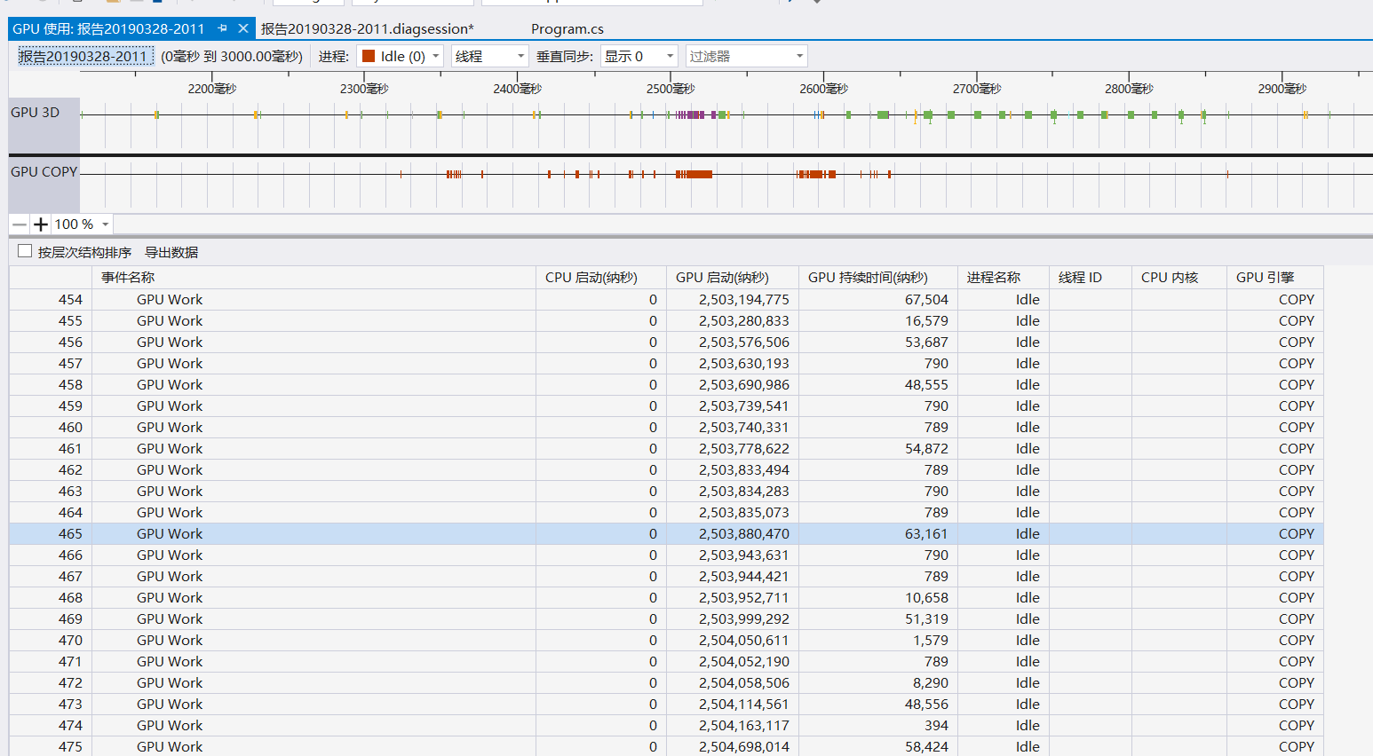This screenshot has height=756, width=1373.
Task: Sort by the GPU 引擎 column header
Action: coord(1274,277)
